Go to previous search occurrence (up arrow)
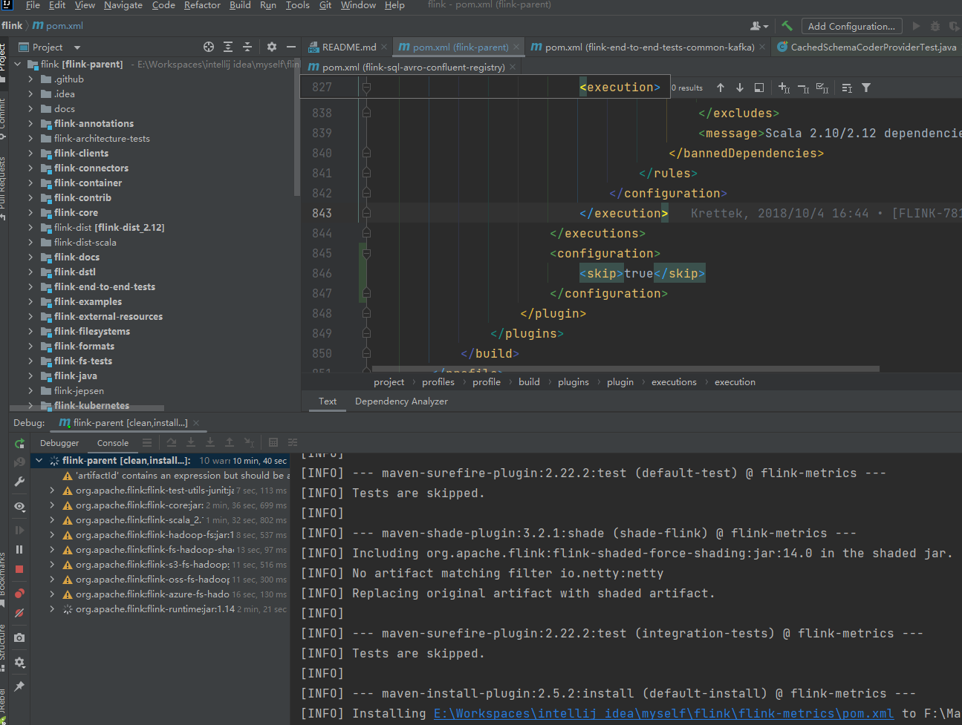 click(x=721, y=88)
